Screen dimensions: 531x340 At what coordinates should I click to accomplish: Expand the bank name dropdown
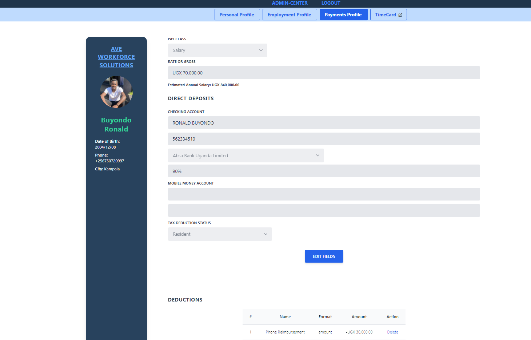pos(246,155)
